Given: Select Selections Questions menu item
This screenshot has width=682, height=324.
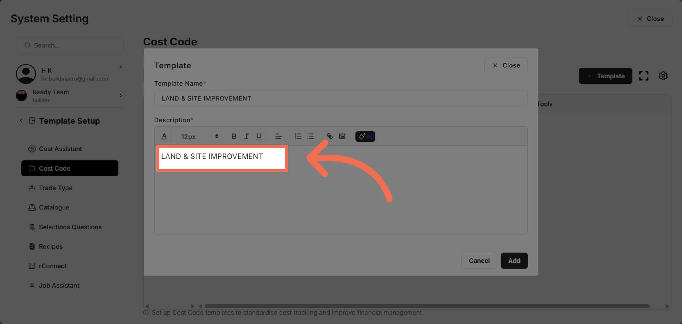Looking at the screenshot, I should tap(70, 227).
